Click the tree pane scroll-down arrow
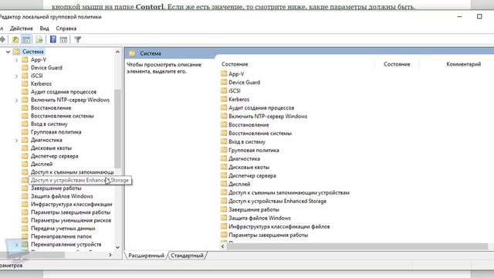The width and height of the screenshot is (494, 278). click(x=117, y=247)
